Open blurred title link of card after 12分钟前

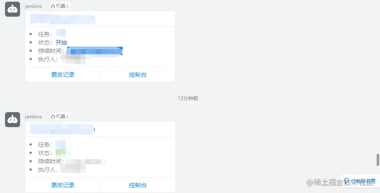pyautogui.click(x=63, y=130)
